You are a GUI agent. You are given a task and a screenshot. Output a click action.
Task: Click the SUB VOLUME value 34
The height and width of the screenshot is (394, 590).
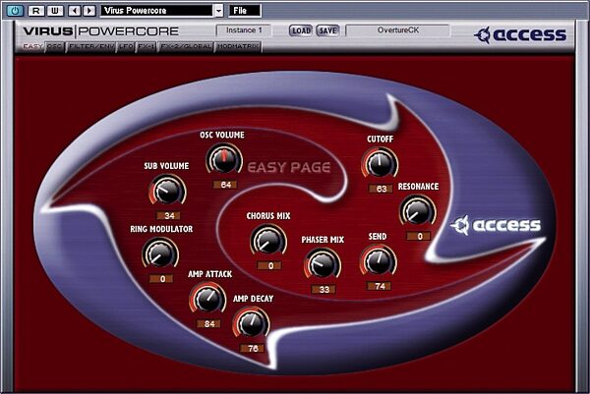click(169, 216)
